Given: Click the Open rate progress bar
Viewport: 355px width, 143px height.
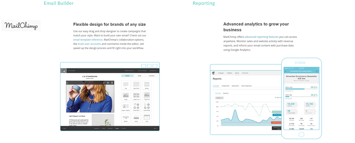Looking at the screenshot, I should [x=301, y=89].
